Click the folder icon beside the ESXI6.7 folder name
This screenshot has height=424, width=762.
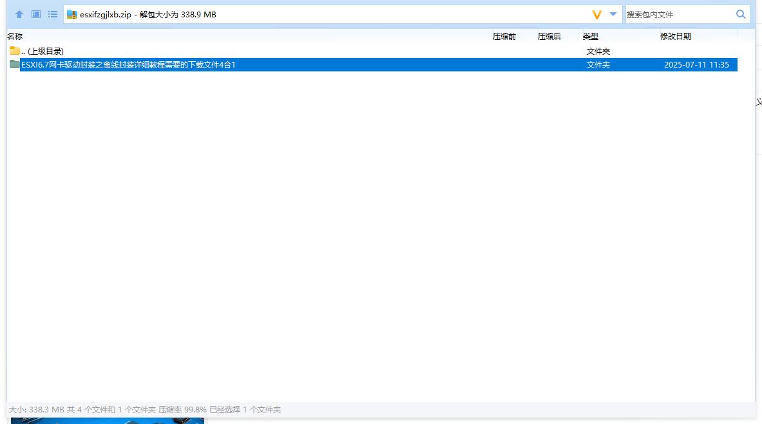[14, 64]
